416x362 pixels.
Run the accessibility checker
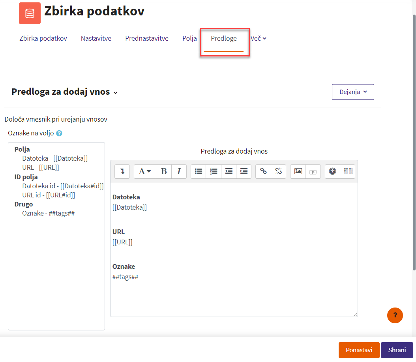tap(332, 171)
